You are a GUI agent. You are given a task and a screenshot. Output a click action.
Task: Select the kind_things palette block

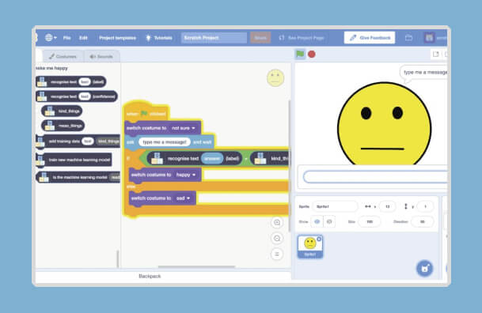62,111
